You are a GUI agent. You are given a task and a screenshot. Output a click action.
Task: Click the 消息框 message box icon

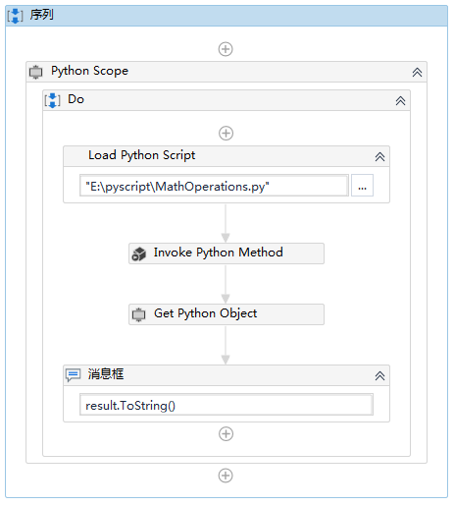[73, 375]
